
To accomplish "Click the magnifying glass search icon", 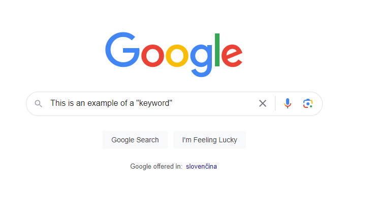I will click(38, 104).
